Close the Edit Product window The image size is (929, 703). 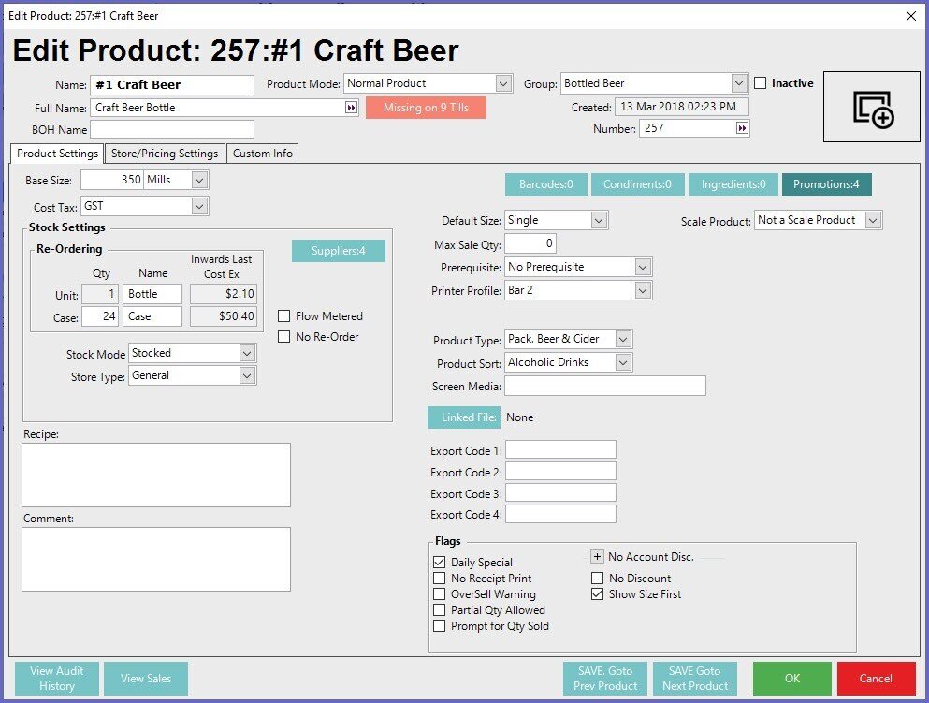(x=911, y=15)
